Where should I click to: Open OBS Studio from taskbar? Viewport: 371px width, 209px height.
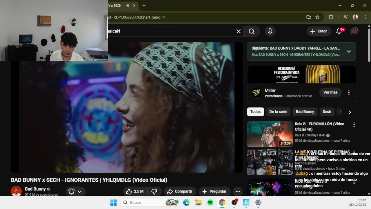(x=234, y=203)
